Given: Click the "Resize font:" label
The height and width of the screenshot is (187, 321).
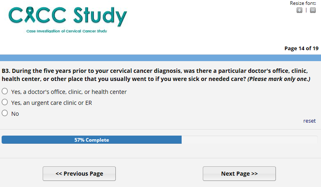Looking at the screenshot, I should point(303,3).
